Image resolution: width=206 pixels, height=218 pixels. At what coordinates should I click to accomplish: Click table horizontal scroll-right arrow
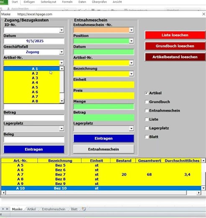click(198, 193)
